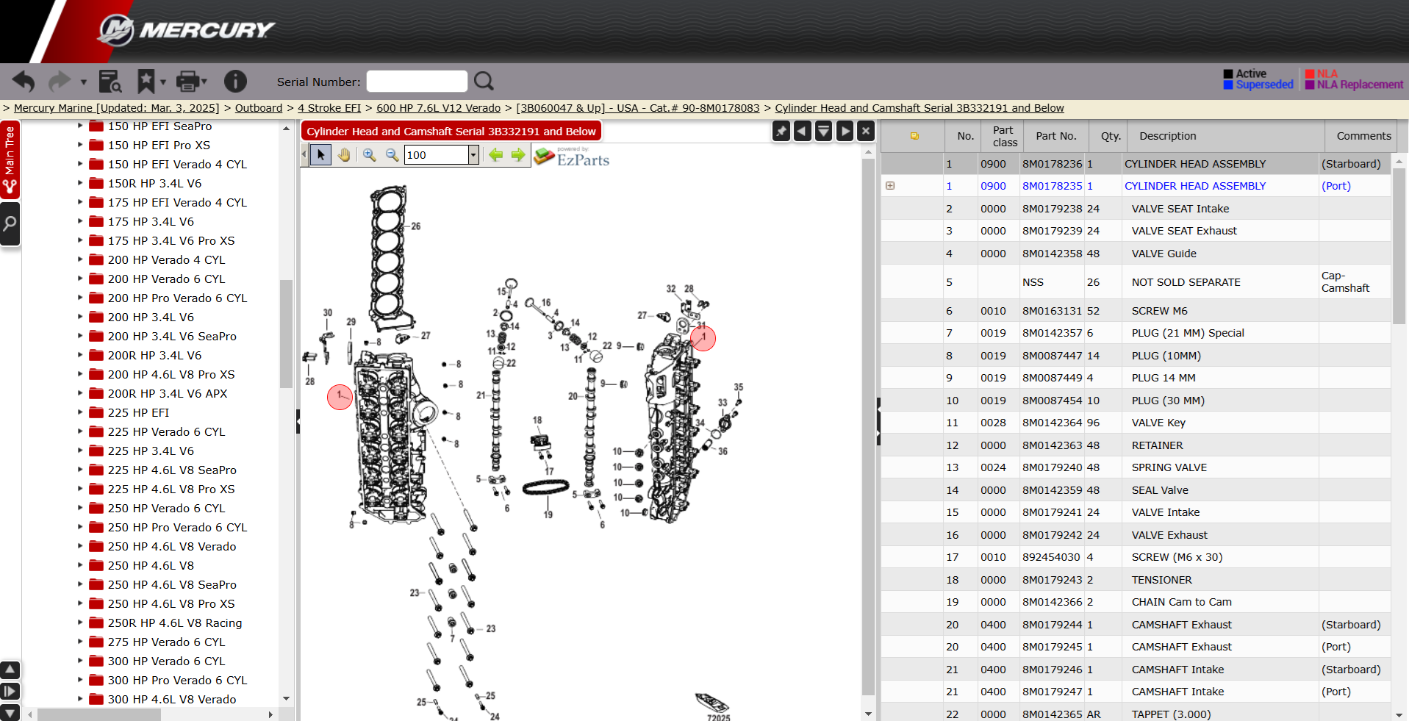Viewport: 1409px width, 721px height.
Task: Click the zoom in magnifier
Action: [369, 154]
